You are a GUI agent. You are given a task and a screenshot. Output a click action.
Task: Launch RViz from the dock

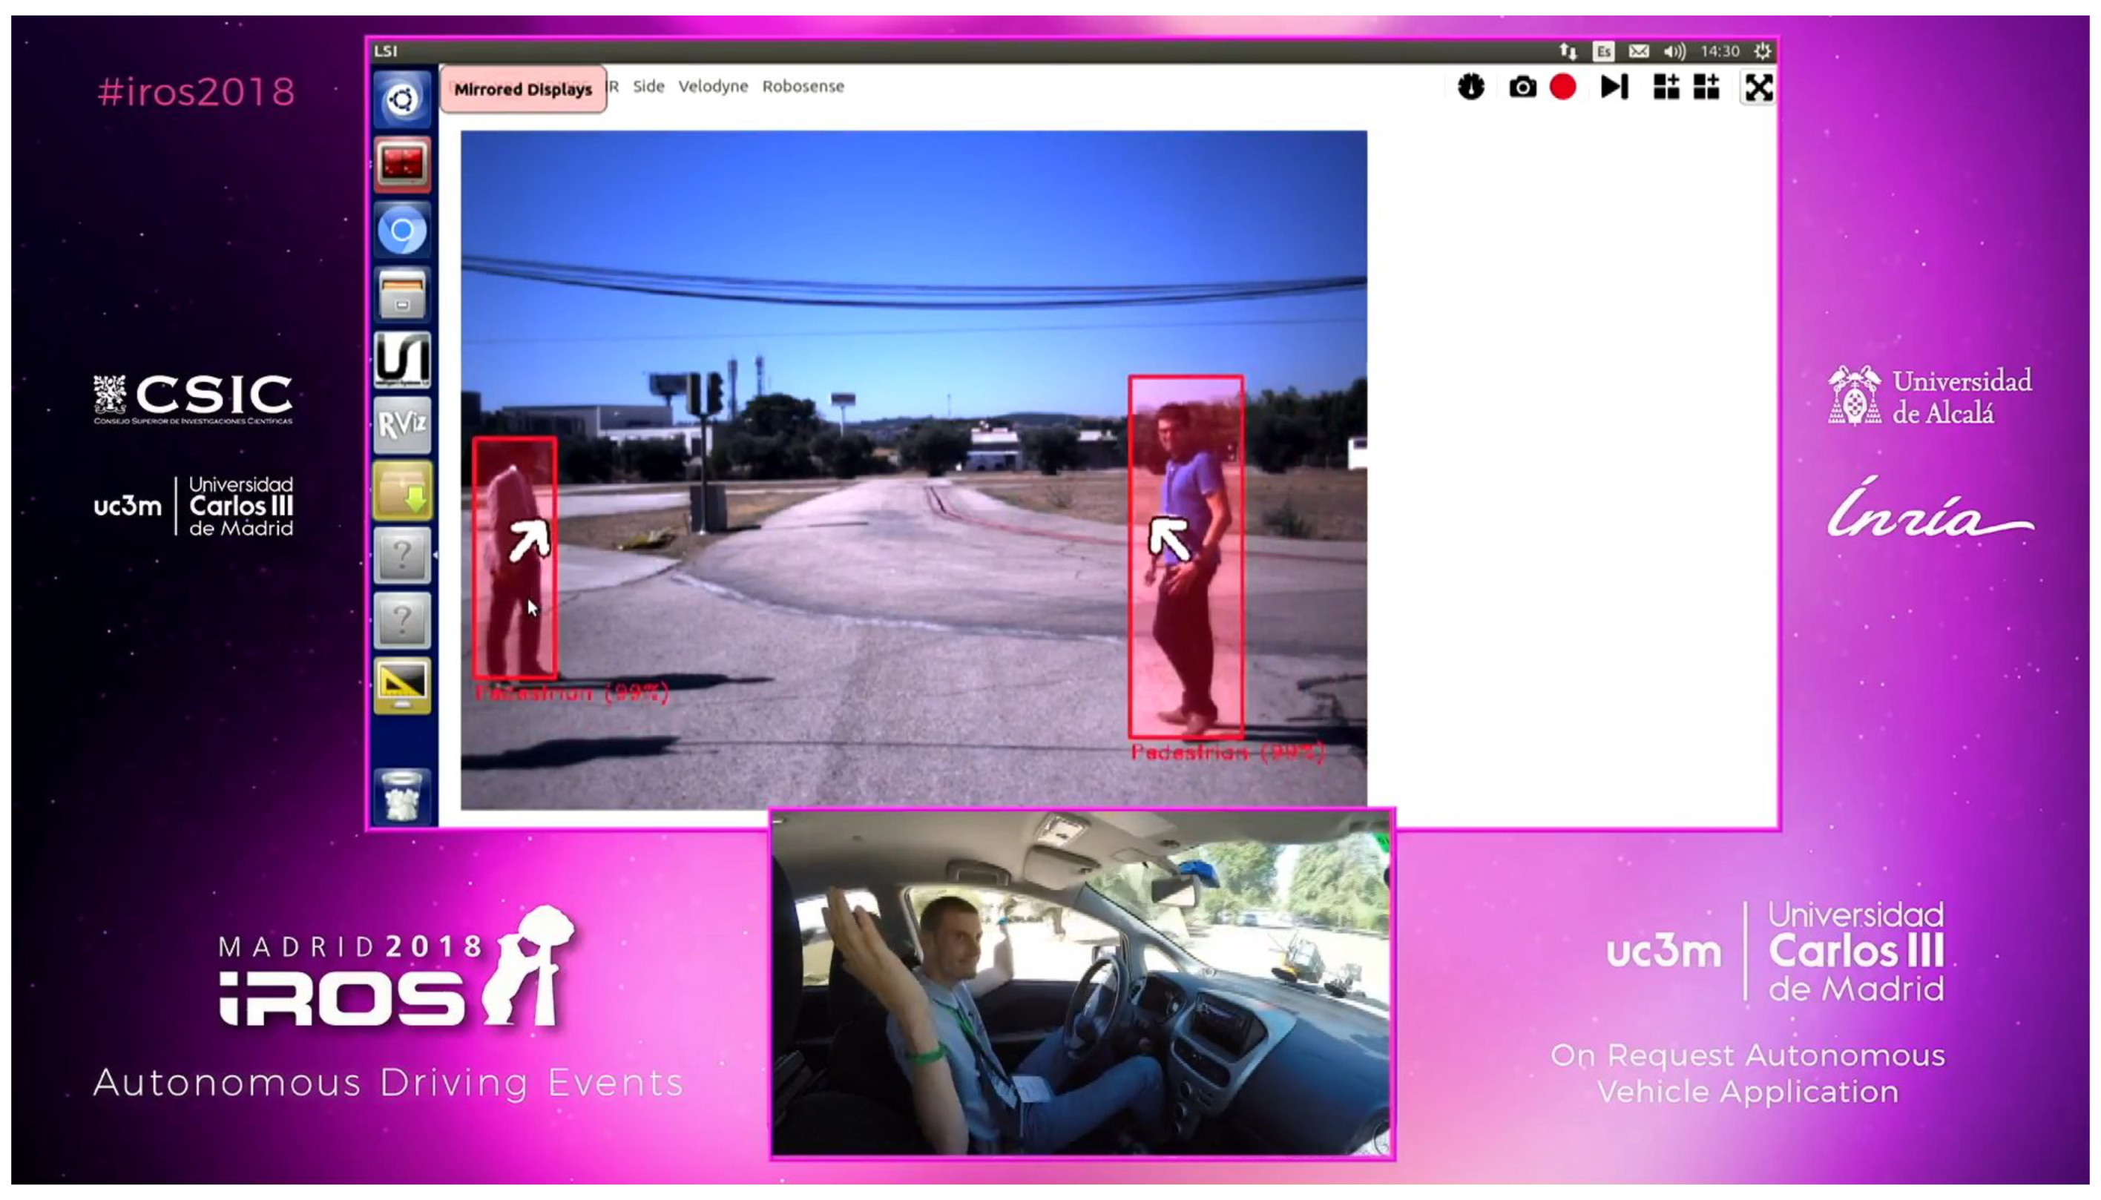[x=401, y=425]
